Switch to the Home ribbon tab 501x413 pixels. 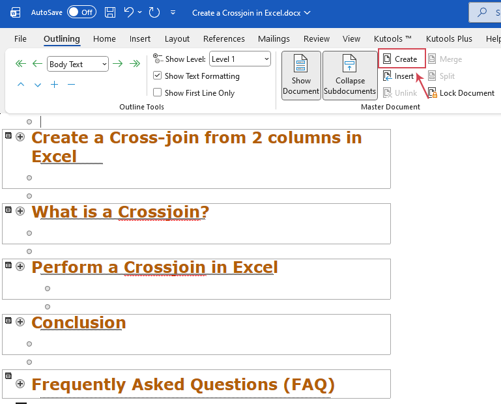104,39
